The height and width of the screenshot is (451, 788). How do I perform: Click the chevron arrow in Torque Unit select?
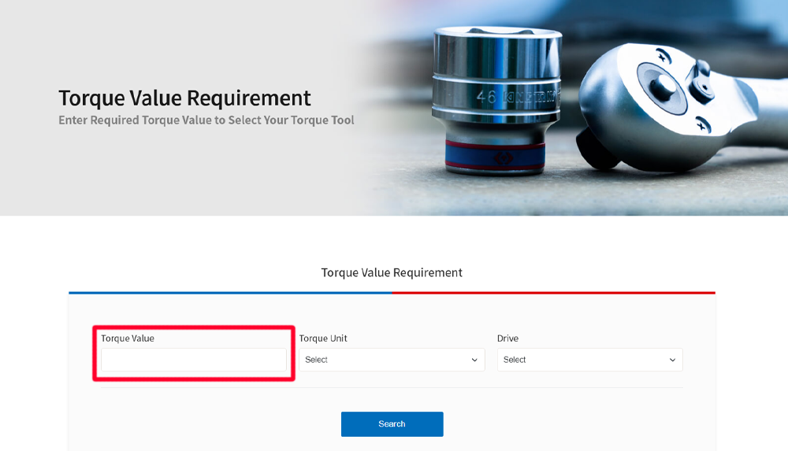[474, 360]
